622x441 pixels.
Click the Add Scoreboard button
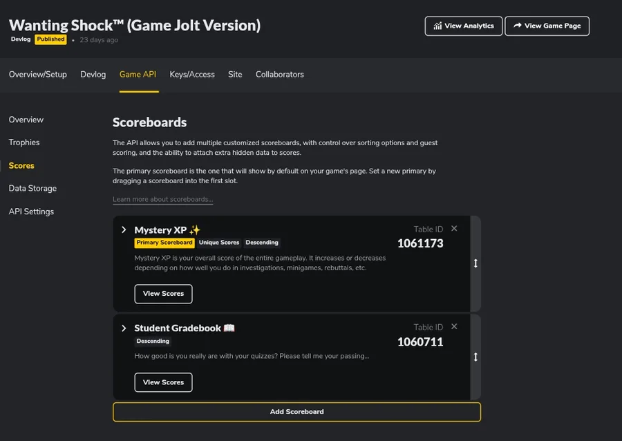pos(296,412)
